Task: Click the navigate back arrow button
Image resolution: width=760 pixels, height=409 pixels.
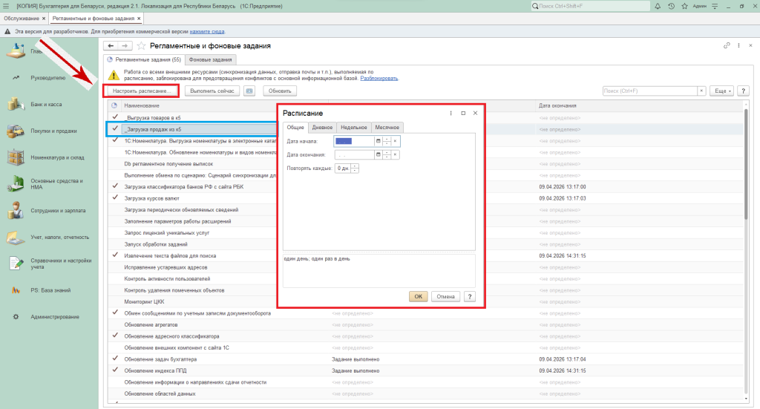Action: [x=111, y=46]
